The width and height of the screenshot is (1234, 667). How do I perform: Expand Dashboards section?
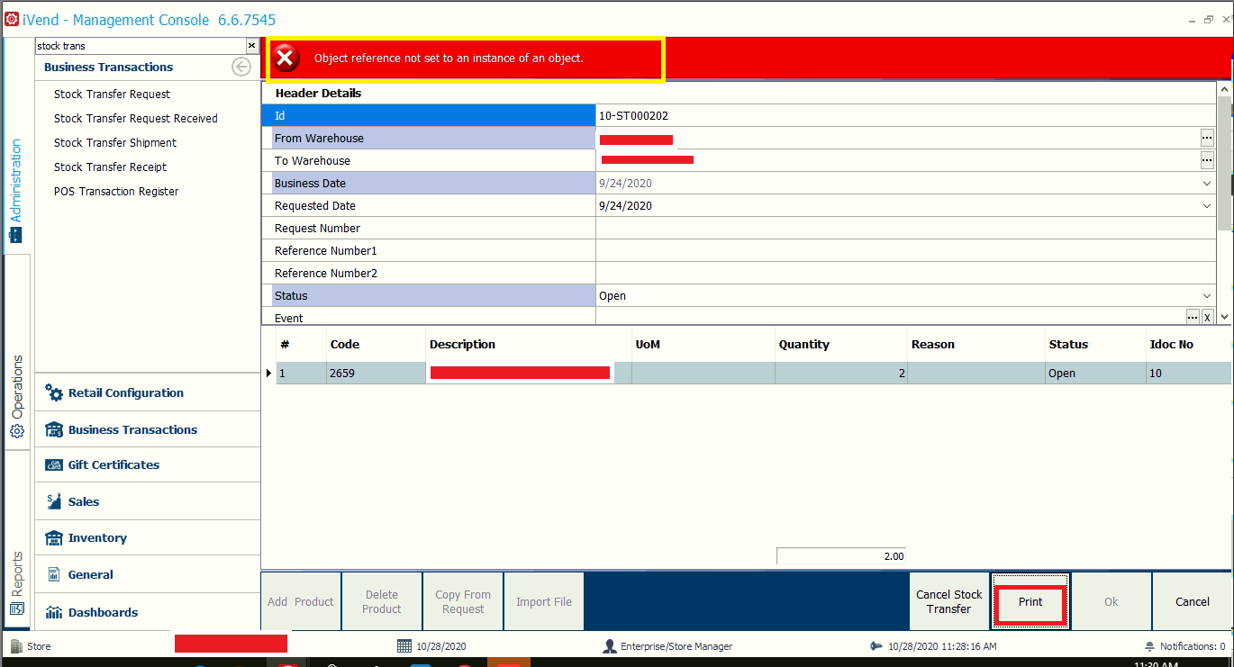(x=148, y=612)
